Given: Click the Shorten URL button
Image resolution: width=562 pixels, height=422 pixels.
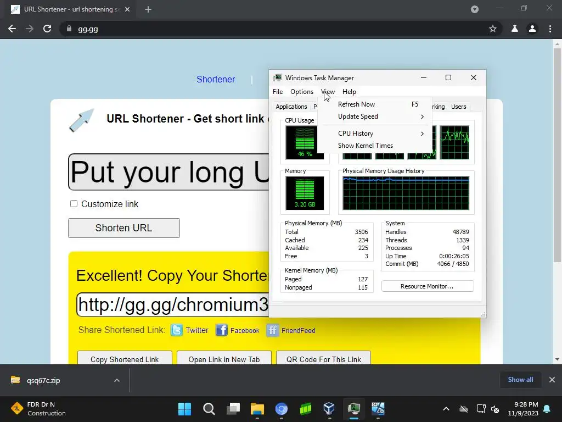Looking at the screenshot, I should [124, 228].
